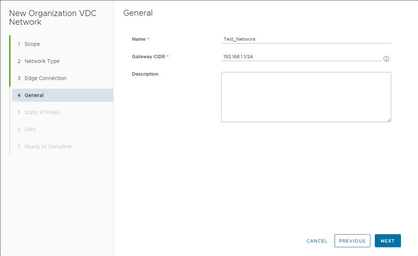Jump to the Edge Connection step
This screenshot has width=418, height=256.
coord(45,78)
